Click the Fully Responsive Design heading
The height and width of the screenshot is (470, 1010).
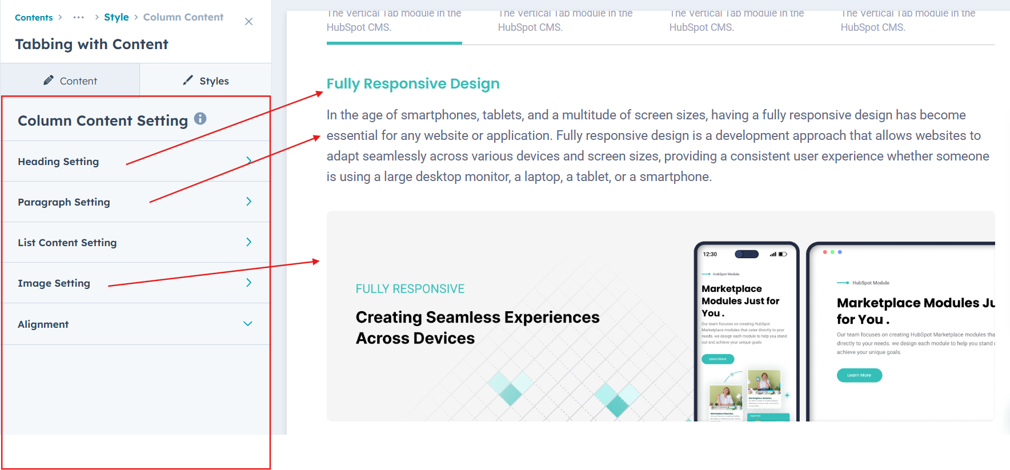413,84
